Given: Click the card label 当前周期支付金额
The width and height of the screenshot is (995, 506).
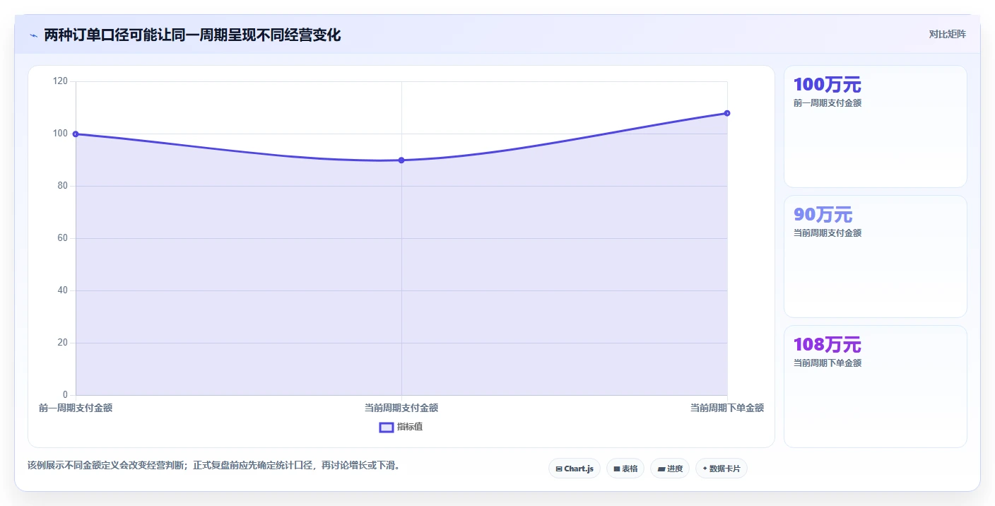Looking at the screenshot, I should coord(828,233).
